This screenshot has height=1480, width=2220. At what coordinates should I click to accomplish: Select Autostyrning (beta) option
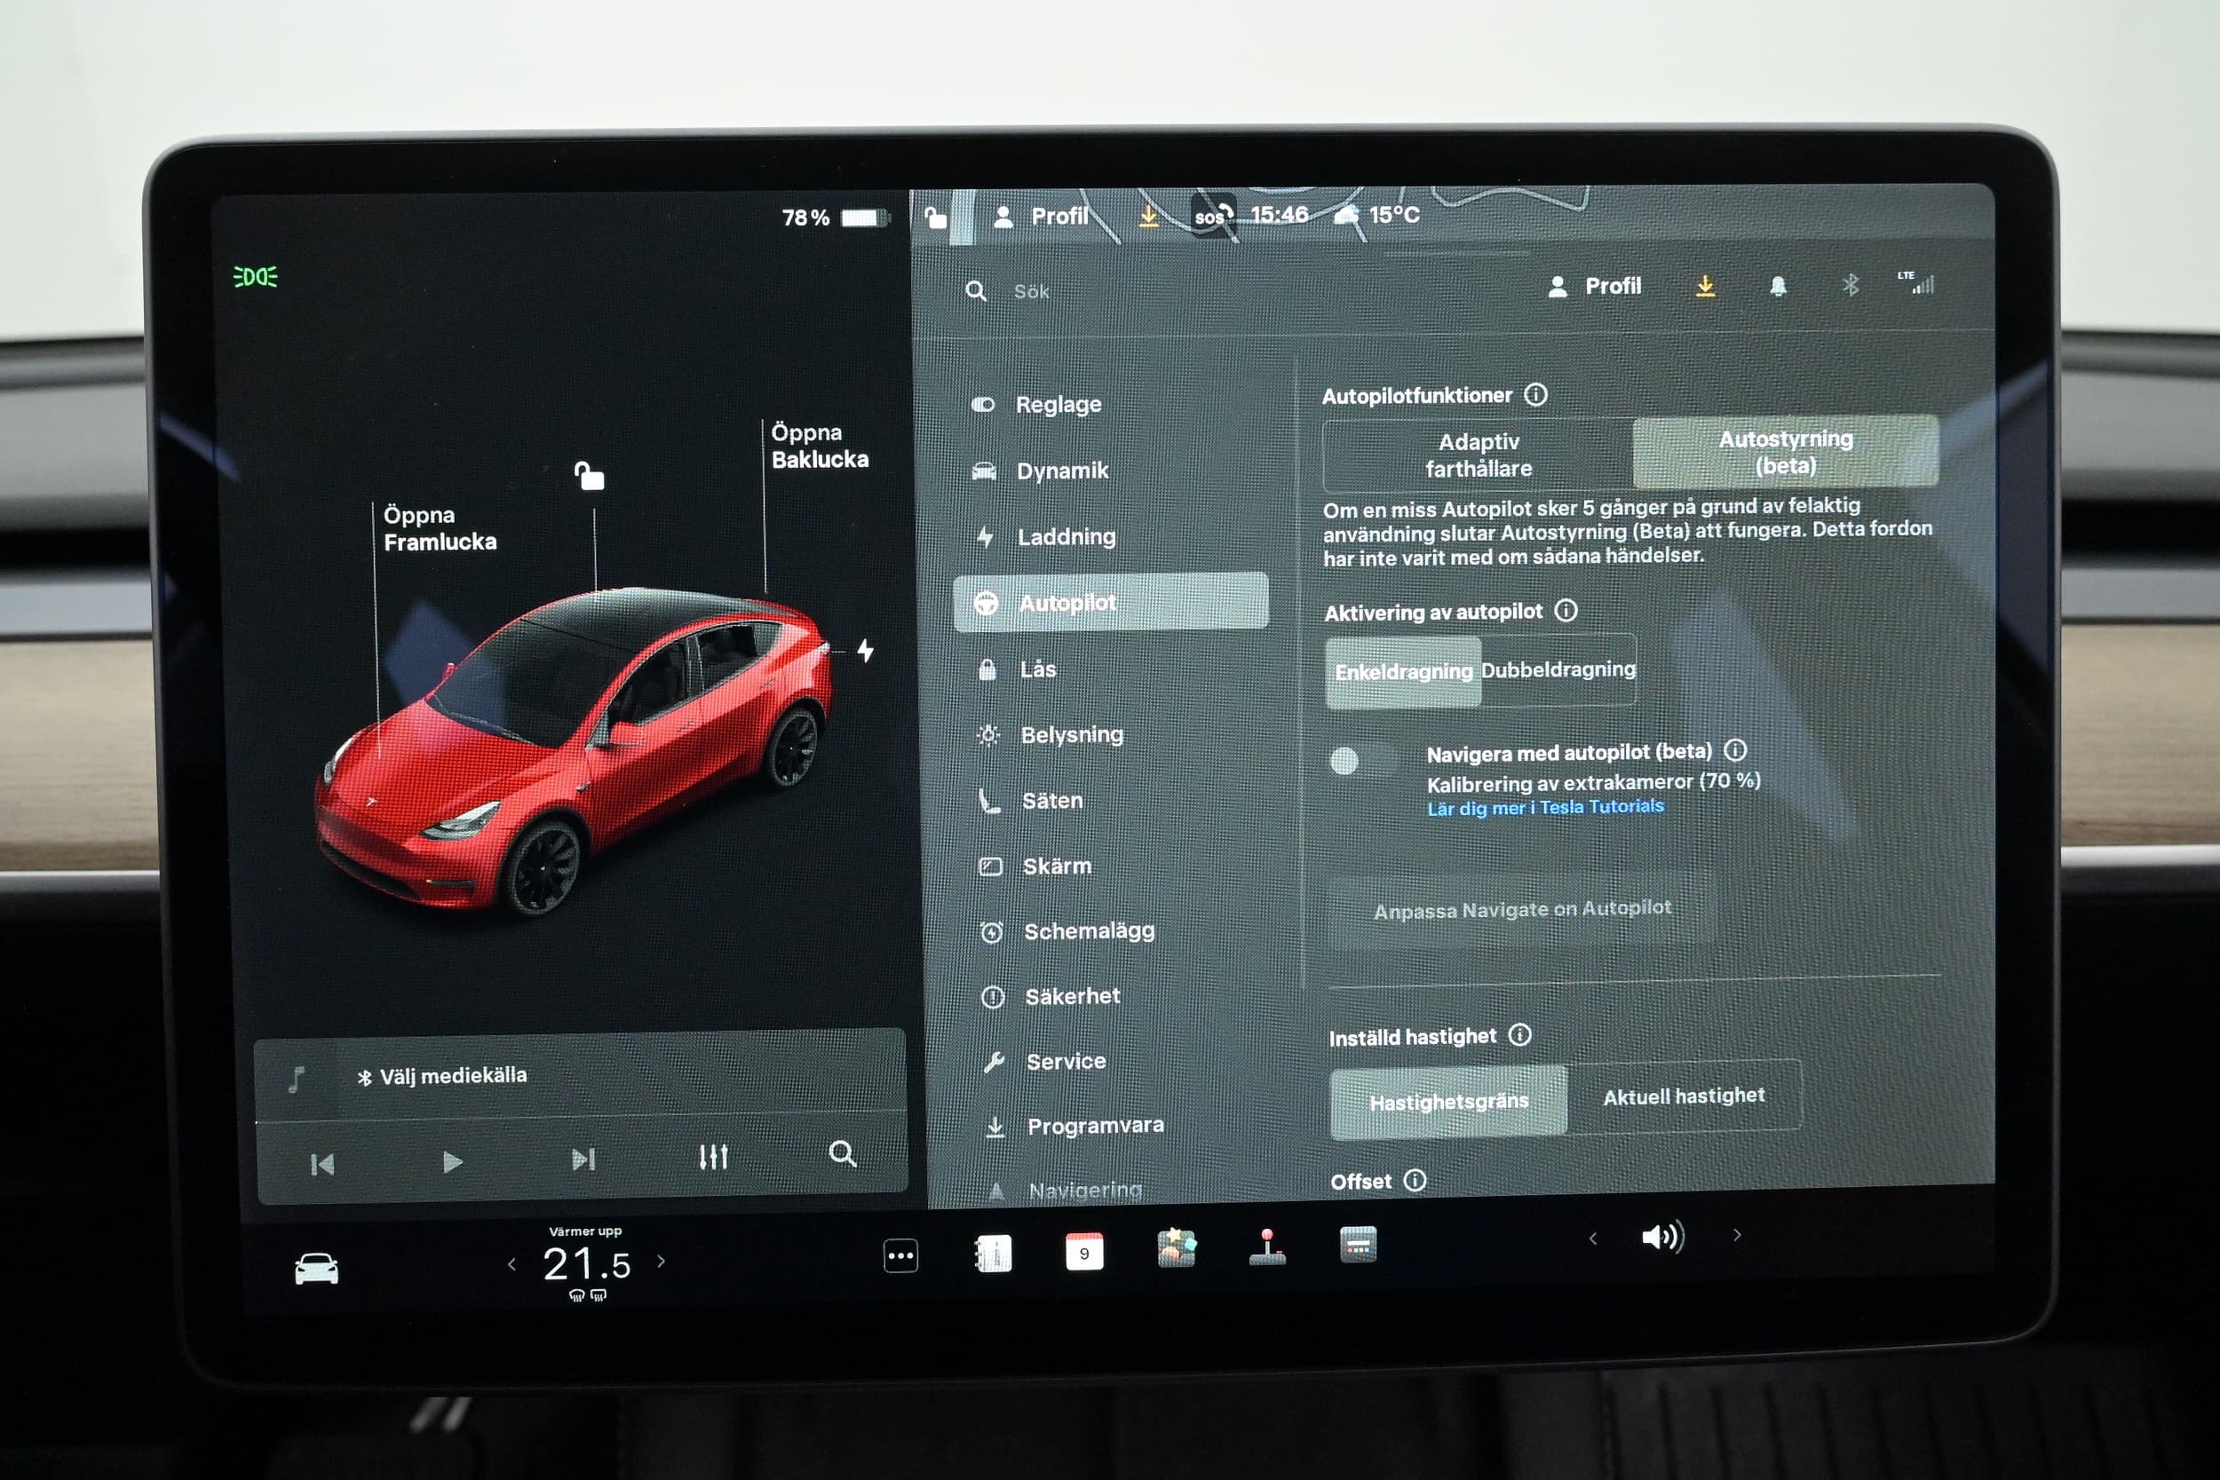[1786, 452]
